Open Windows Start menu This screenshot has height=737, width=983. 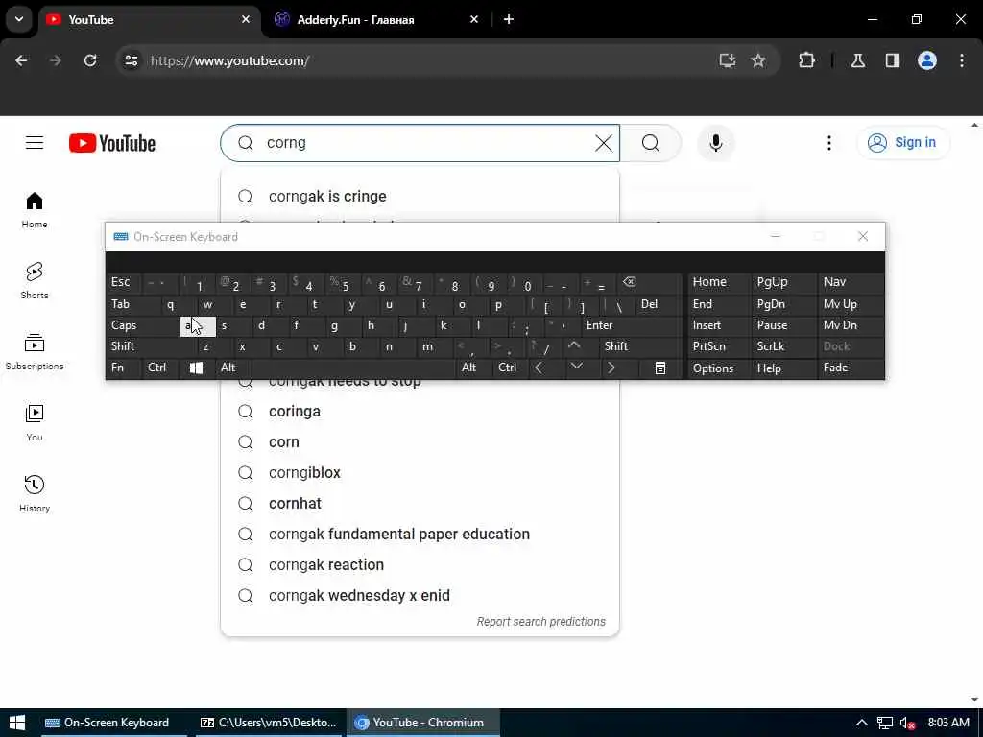pos(17,723)
